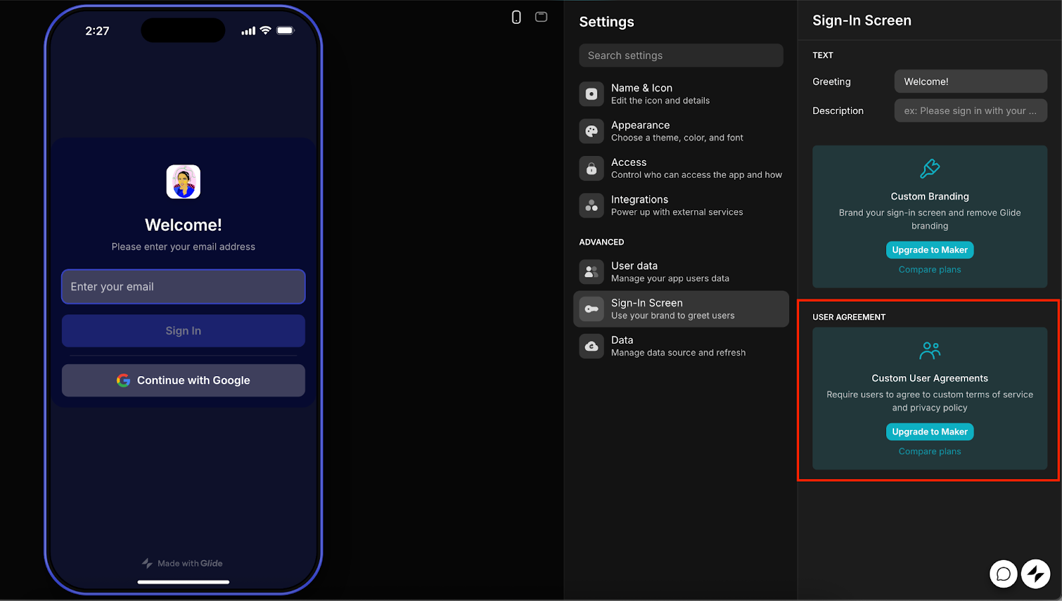Open Compare plans link under Custom Branding

click(x=929, y=269)
